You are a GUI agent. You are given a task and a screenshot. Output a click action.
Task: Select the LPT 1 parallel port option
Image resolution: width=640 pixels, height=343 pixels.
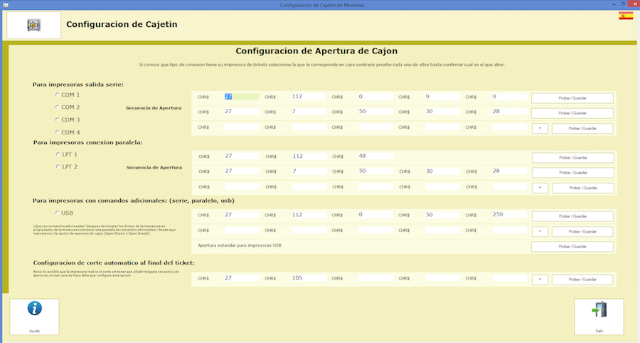tap(58, 154)
